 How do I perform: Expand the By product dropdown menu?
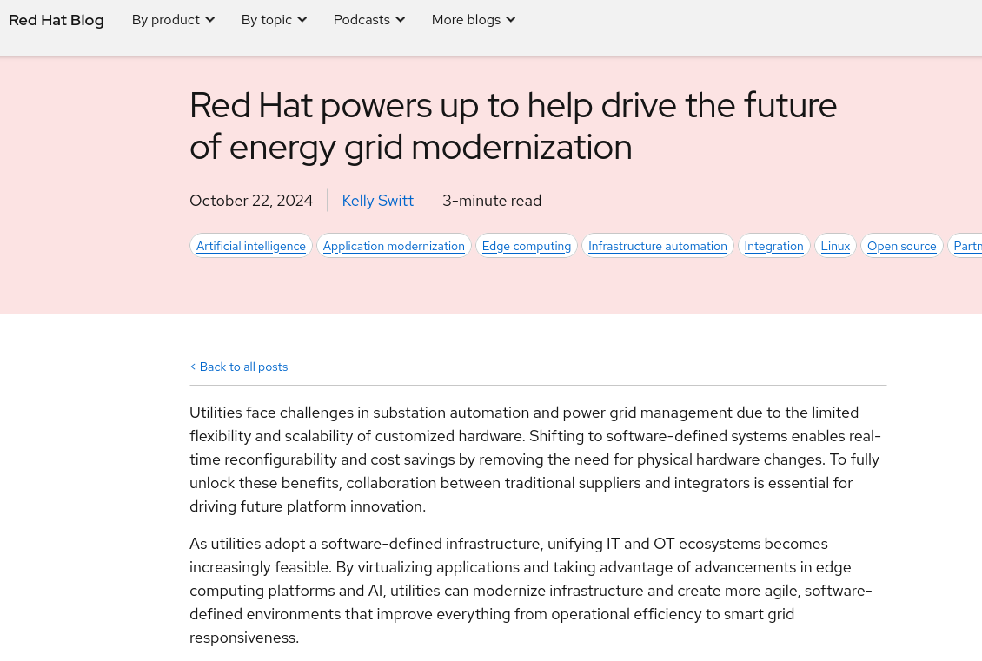(172, 20)
